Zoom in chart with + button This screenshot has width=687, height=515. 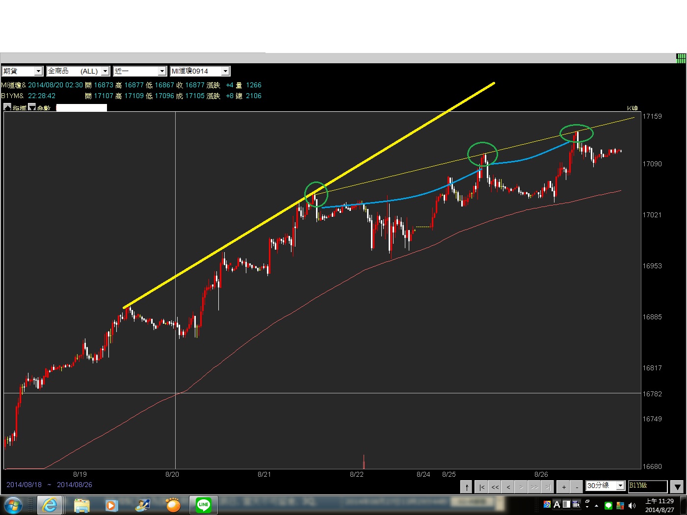pos(564,487)
